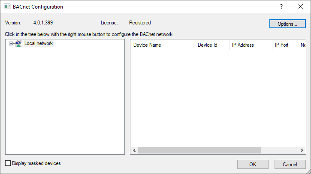Screen dimensions: 311x174
Task: Click the device list horizontal scrollbar thumb
Action: 199,150
